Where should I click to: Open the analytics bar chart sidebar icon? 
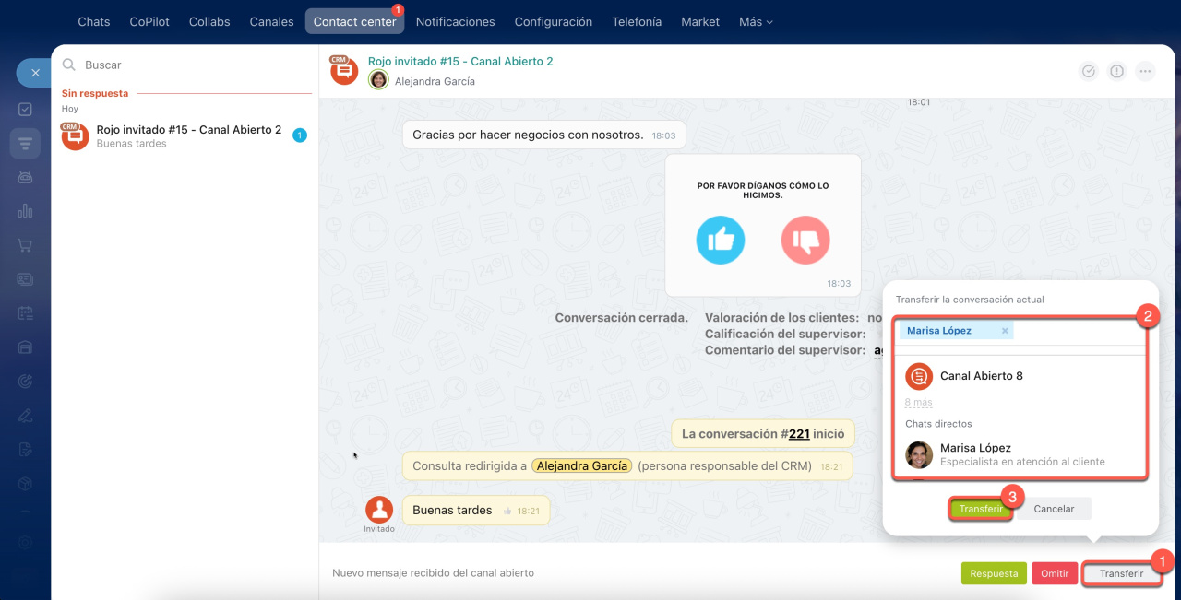click(25, 211)
